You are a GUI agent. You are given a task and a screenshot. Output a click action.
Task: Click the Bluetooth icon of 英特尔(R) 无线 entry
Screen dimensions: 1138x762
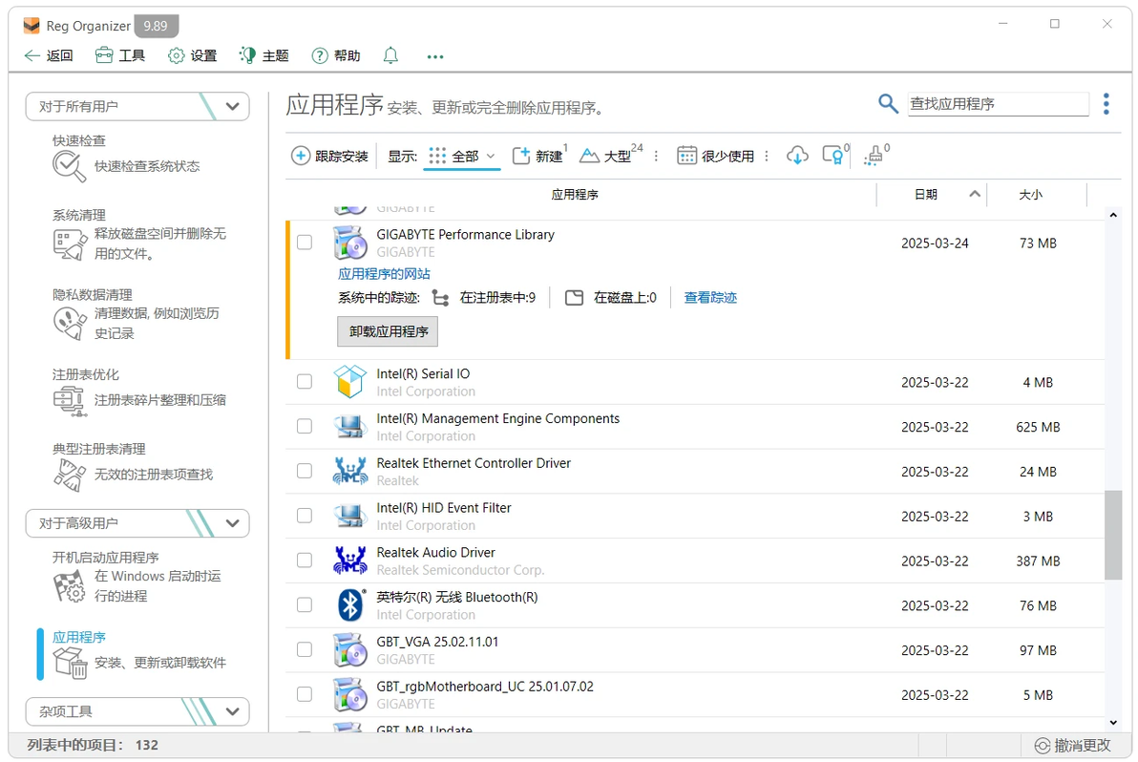350,605
